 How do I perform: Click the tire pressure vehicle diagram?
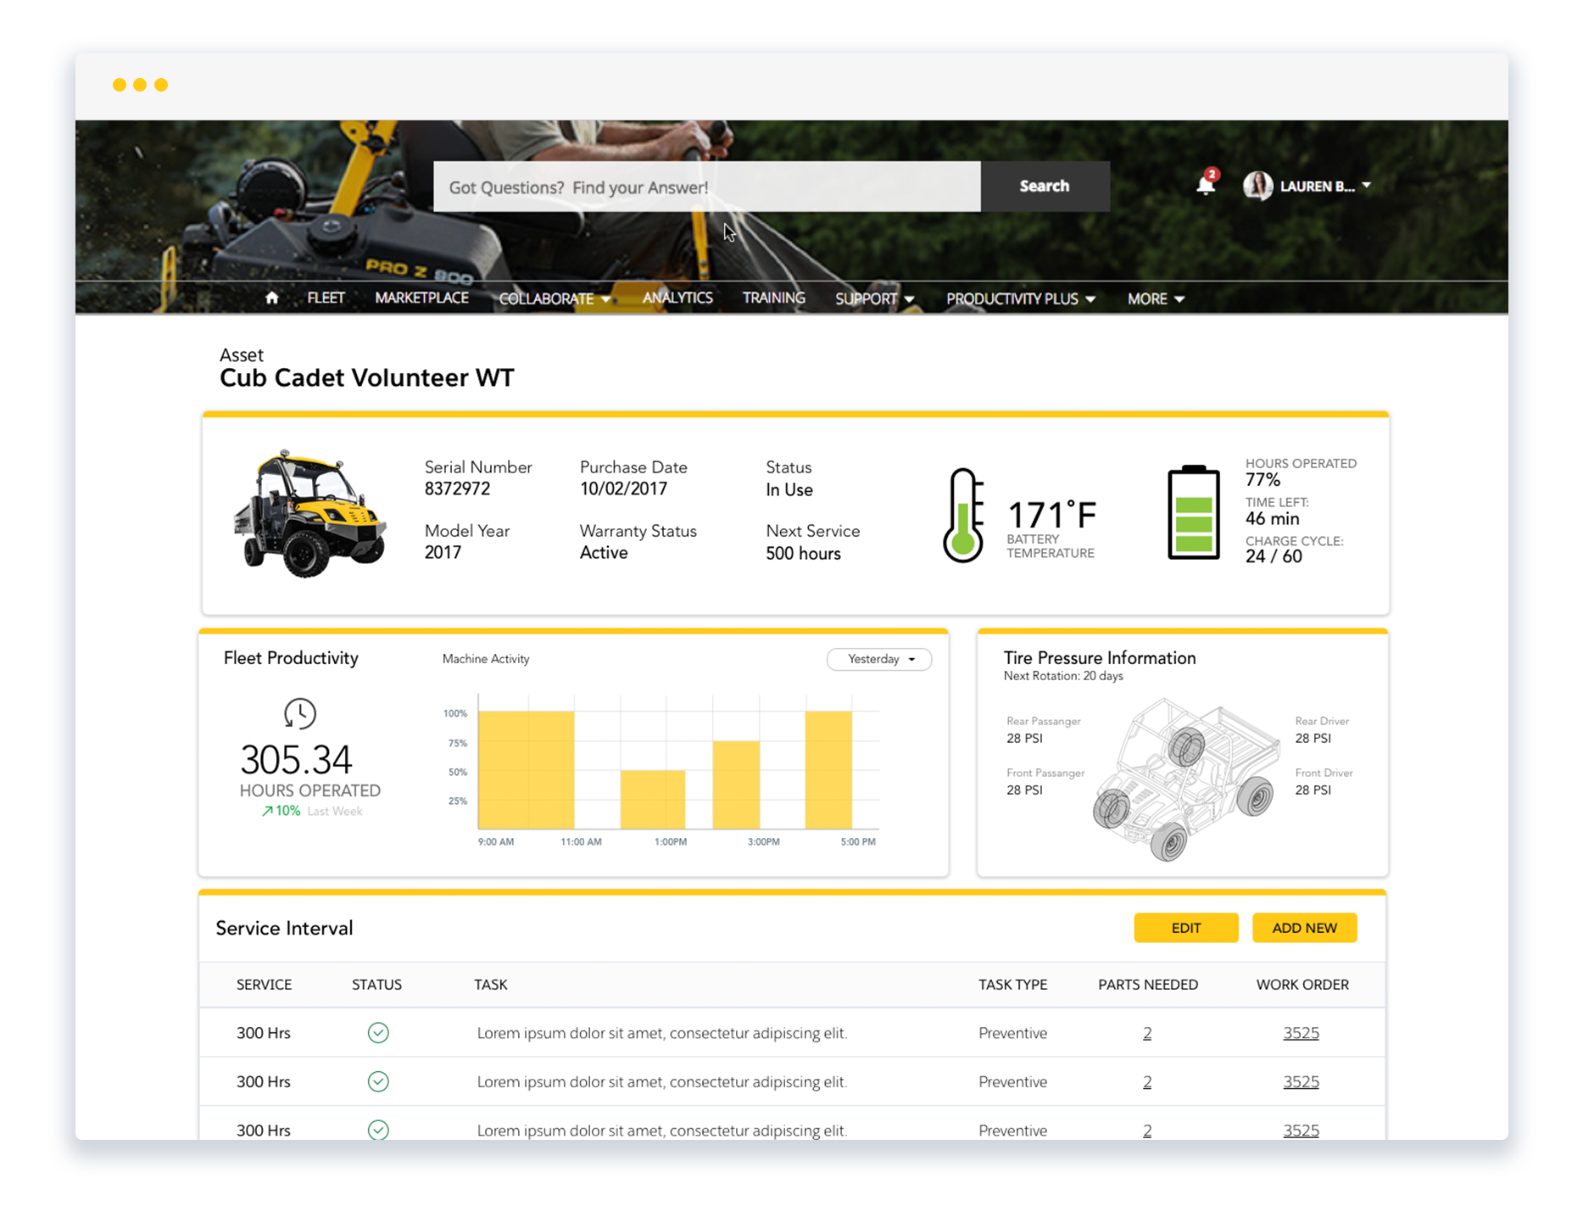[x=1186, y=779]
